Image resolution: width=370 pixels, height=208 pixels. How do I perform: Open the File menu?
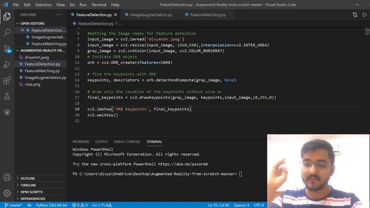[x=16, y=5]
